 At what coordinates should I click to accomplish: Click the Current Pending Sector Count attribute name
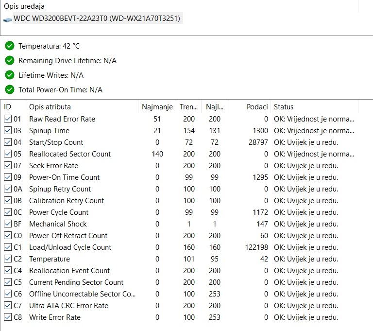coord(76,282)
